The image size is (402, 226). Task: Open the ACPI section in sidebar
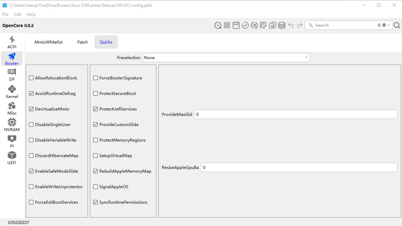click(12, 42)
